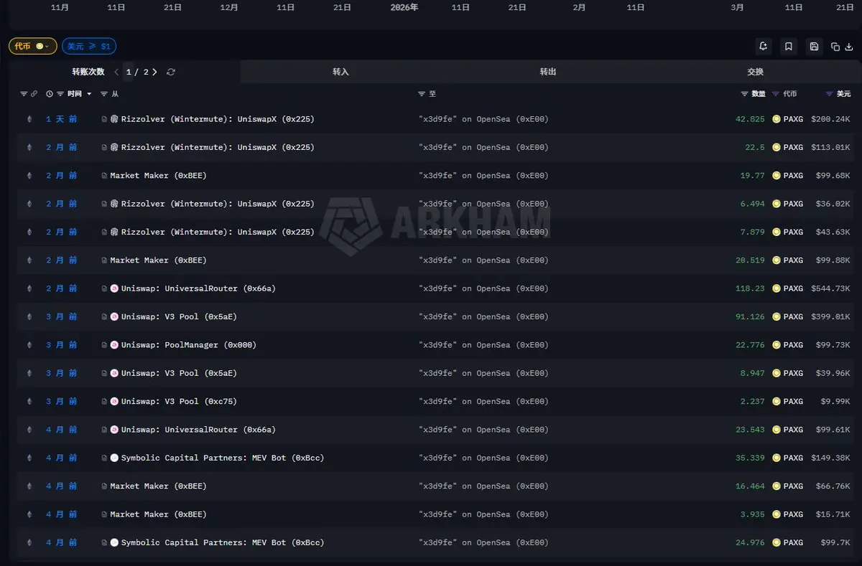Open "x3d9fe" on OpenSea recipient in $66.76K row
Screen dimensions: 862x566
pyautogui.click(x=483, y=486)
